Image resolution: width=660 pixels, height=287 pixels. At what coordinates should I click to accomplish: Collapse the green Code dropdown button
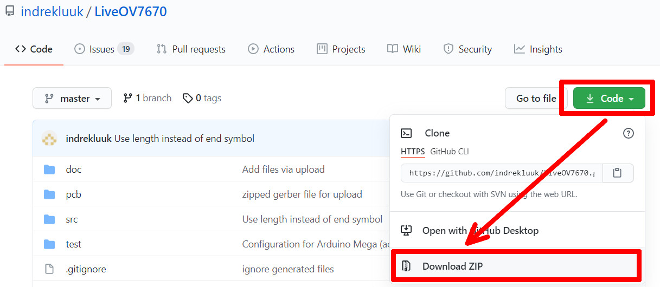tap(609, 99)
